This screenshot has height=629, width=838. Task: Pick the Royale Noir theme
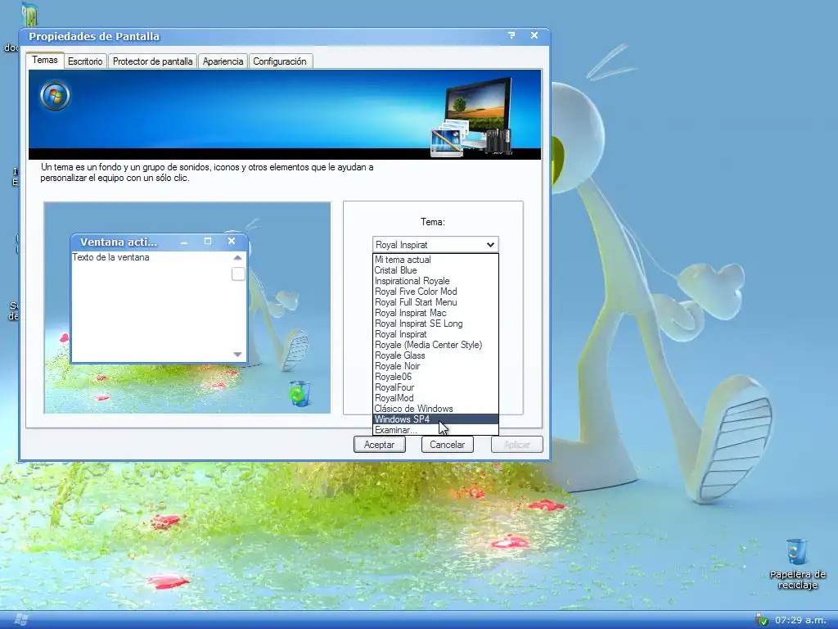tap(435, 366)
